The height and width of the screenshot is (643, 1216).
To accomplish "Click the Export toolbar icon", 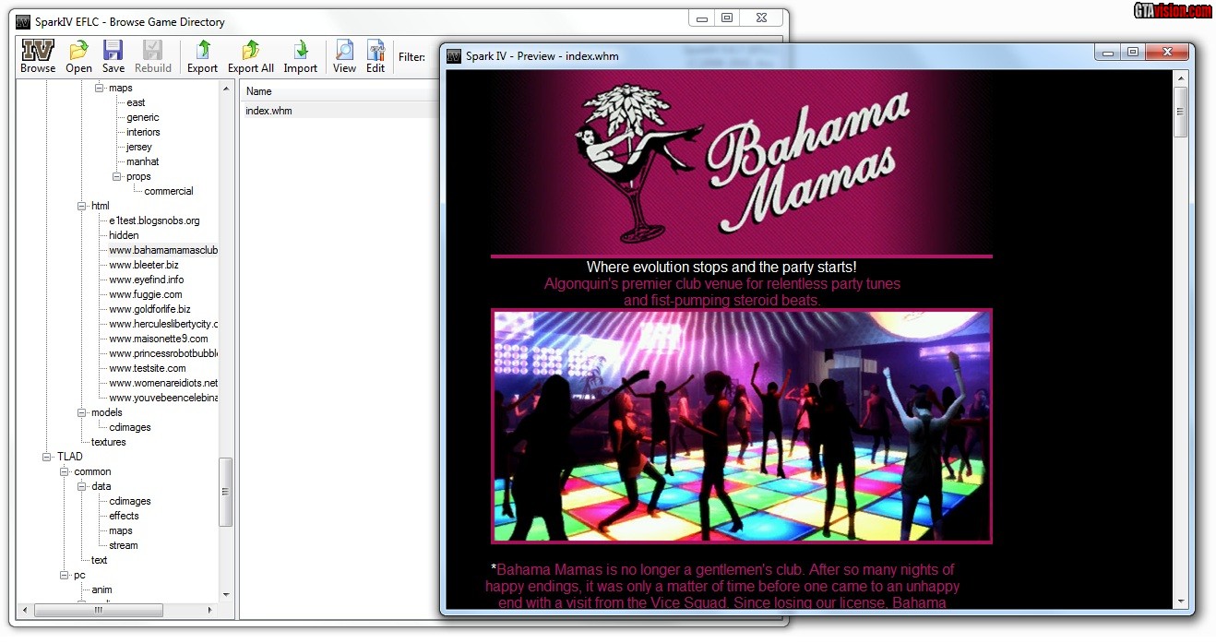I will [203, 56].
